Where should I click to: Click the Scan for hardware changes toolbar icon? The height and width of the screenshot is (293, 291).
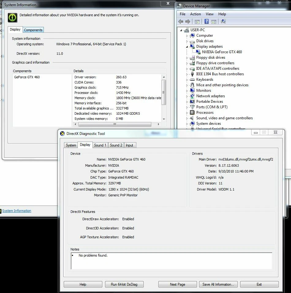[223, 21]
